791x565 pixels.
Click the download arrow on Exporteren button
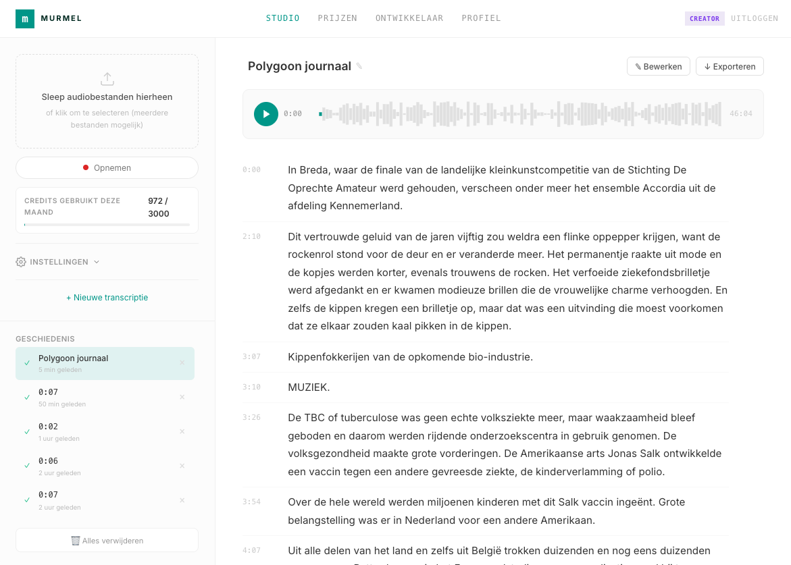coord(707,66)
